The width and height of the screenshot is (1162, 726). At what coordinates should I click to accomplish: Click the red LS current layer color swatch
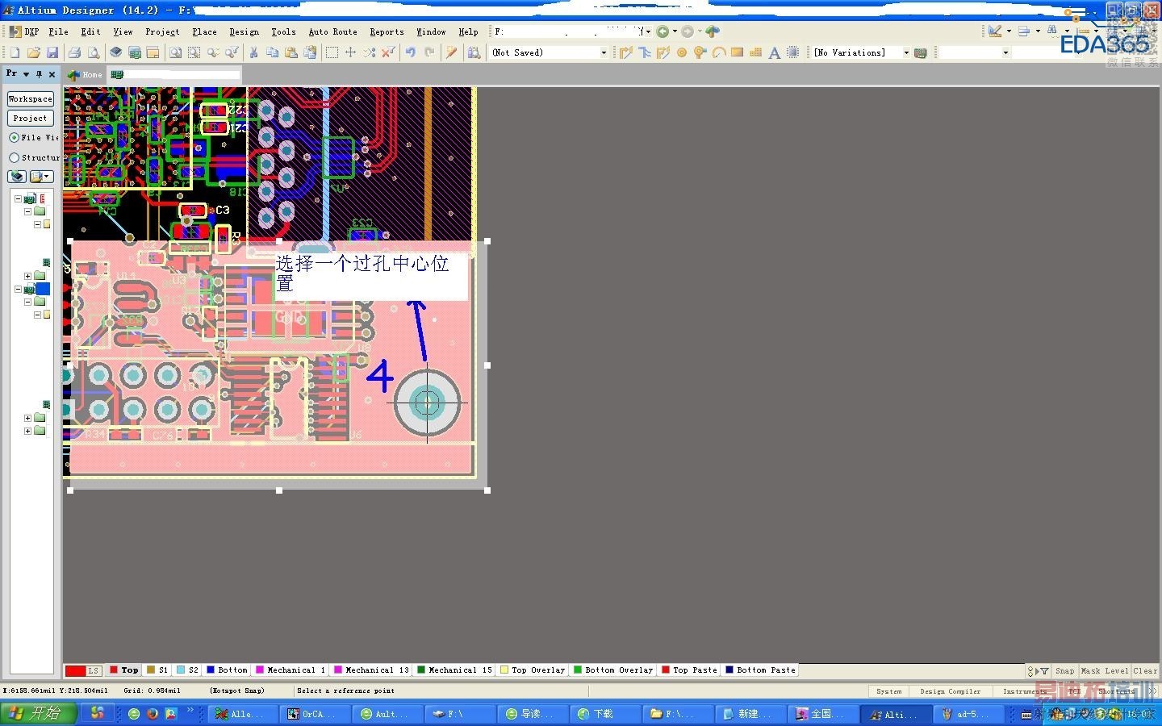click(75, 671)
